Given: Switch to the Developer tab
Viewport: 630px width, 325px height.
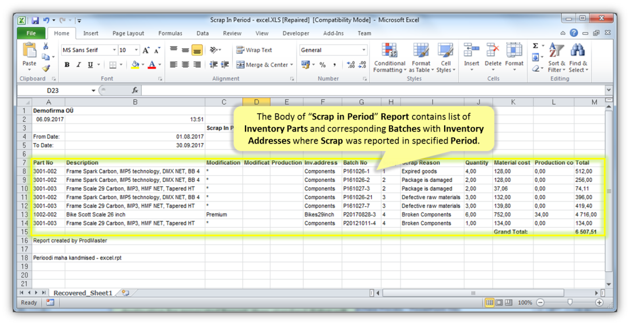Looking at the screenshot, I should point(295,33).
